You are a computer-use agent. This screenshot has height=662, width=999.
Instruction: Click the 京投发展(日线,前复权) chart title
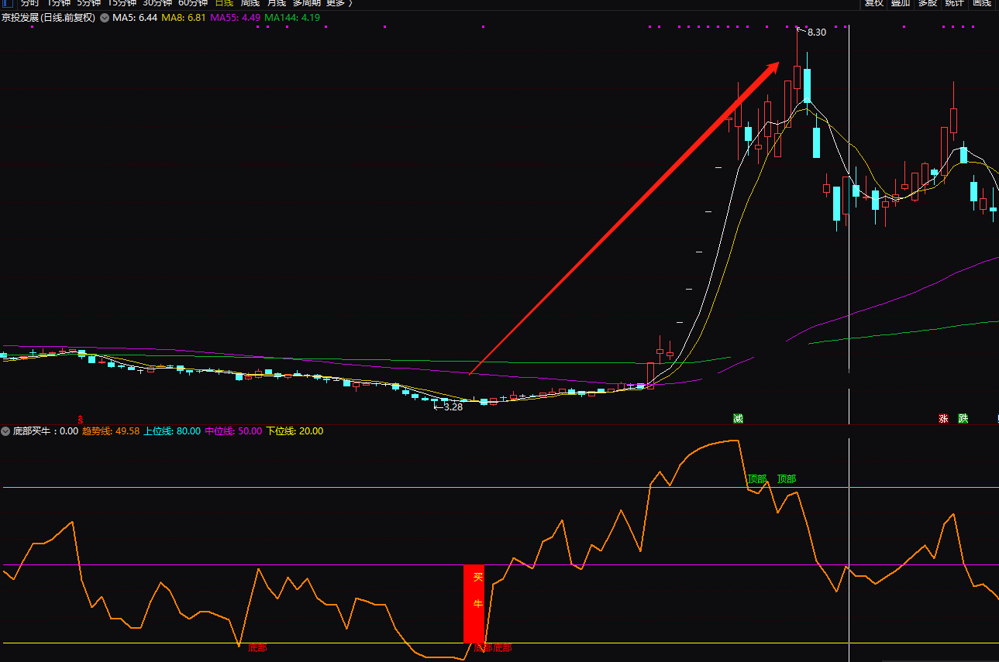48,17
